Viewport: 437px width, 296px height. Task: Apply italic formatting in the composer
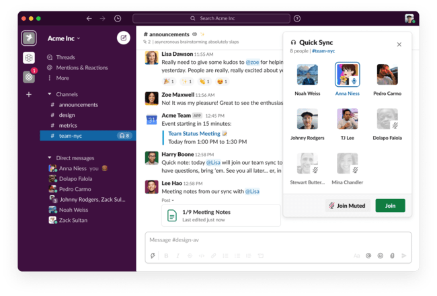click(177, 256)
